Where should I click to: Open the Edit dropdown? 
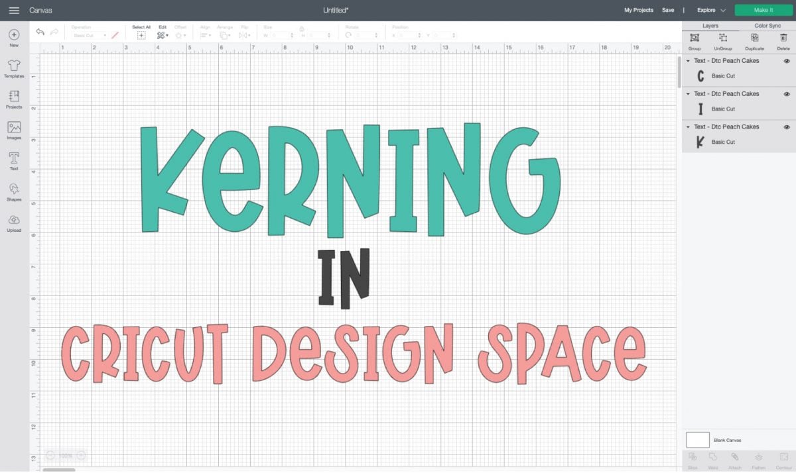(163, 35)
